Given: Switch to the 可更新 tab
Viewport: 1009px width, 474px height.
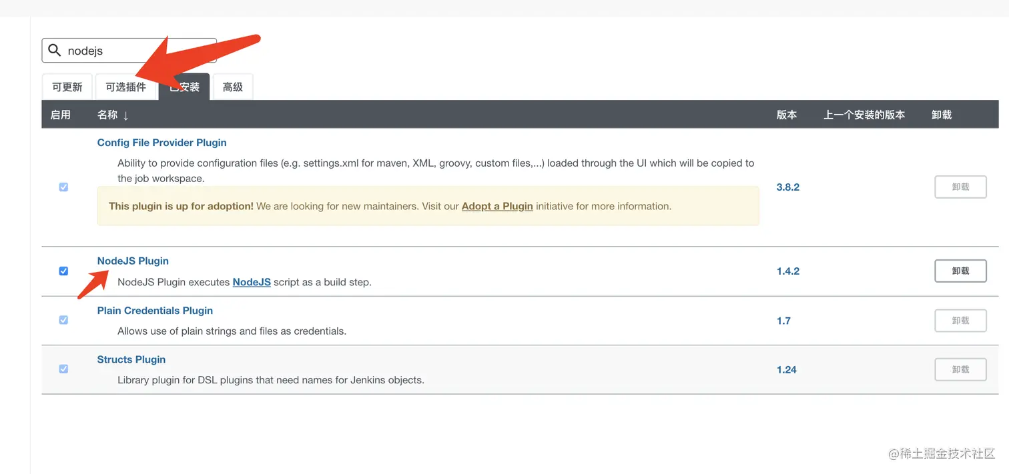Looking at the screenshot, I should (67, 87).
